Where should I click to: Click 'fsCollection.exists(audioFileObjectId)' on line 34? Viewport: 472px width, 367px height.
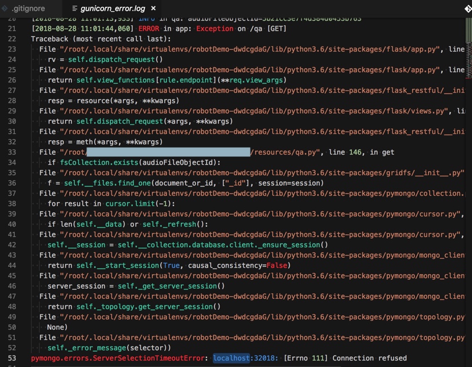coord(138,163)
